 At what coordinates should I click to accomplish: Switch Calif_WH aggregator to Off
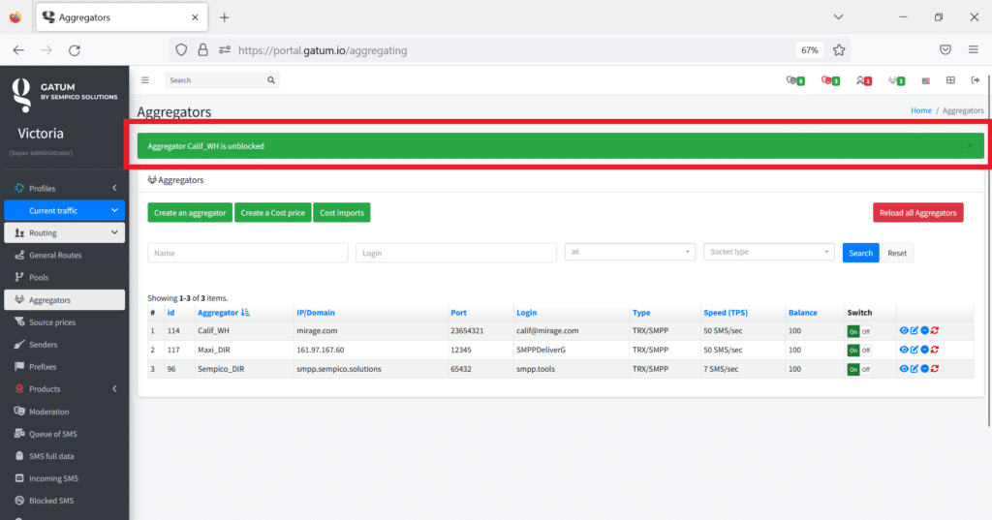click(x=866, y=331)
